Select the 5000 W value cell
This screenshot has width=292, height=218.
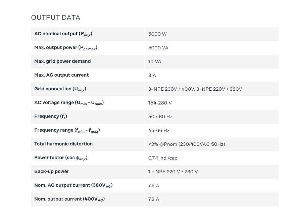(x=157, y=34)
